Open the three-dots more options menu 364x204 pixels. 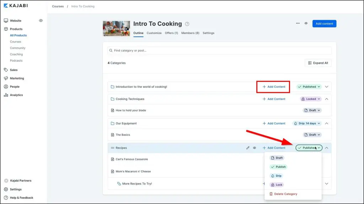[x=298, y=24]
